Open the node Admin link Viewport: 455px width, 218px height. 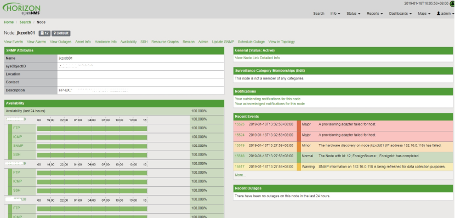[x=203, y=42]
